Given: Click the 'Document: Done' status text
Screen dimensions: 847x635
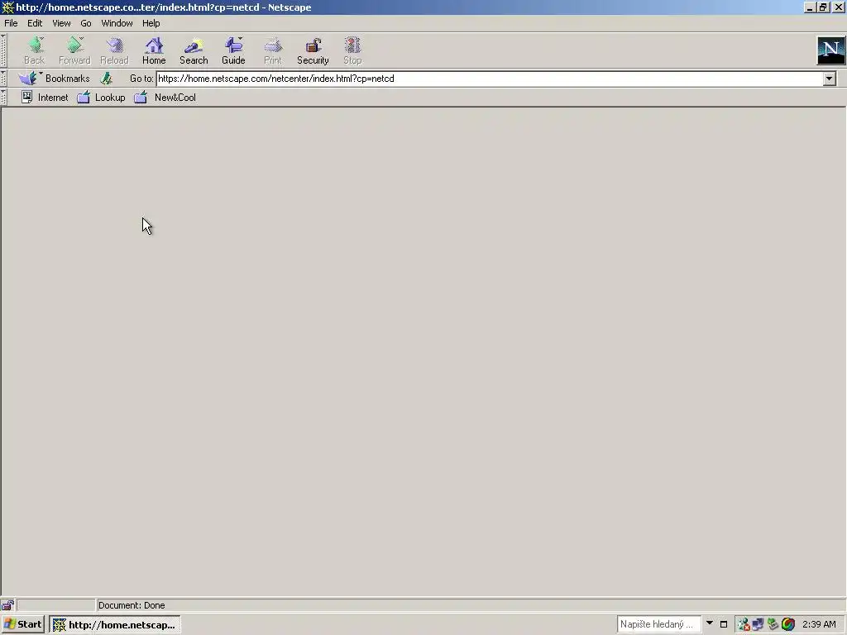Looking at the screenshot, I should point(132,605).
